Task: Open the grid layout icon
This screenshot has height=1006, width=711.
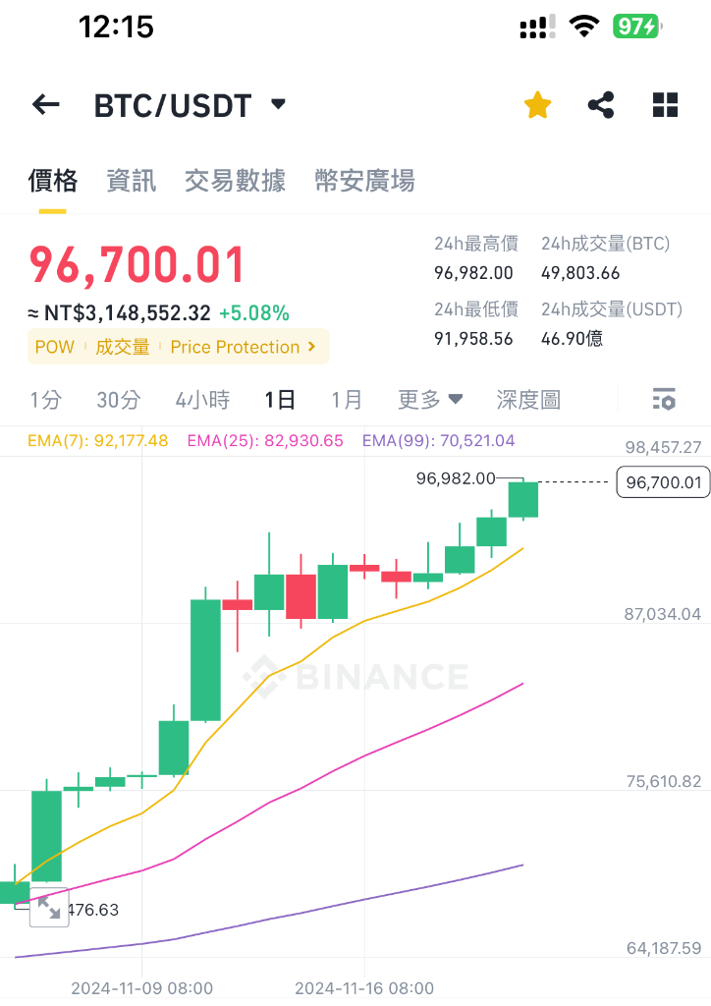Action: pos(665,104)
